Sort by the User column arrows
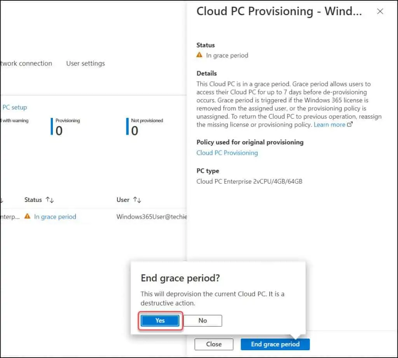The image size is (398, 358). (x=137, y=200)
